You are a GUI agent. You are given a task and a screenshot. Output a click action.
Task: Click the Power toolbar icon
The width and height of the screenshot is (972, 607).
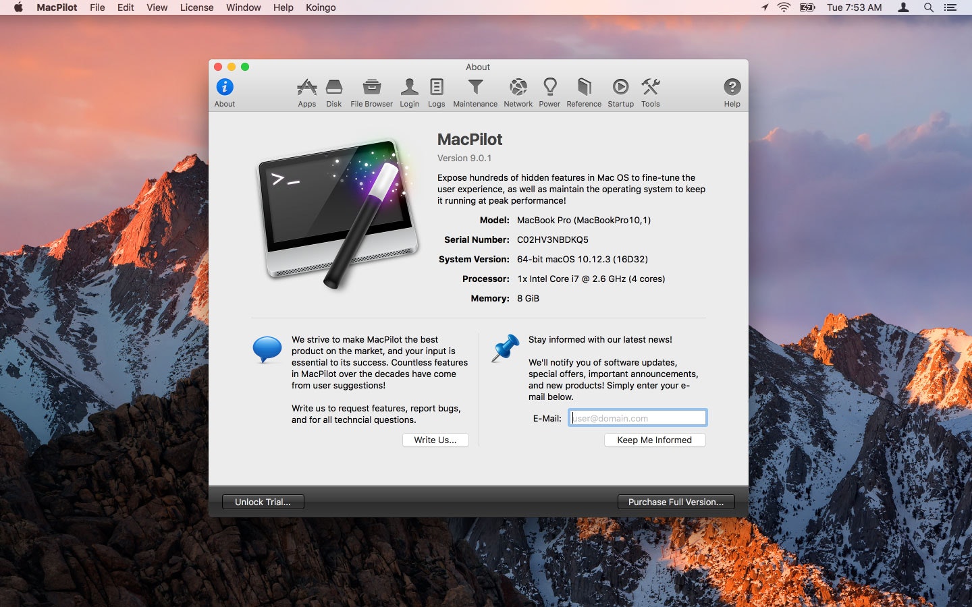click(549, 92)
